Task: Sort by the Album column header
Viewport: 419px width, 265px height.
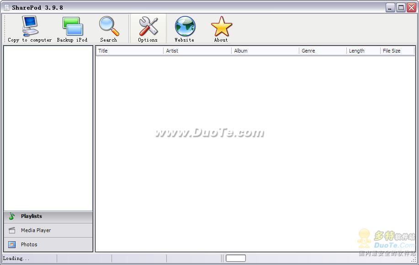Action: coord(265,51)
